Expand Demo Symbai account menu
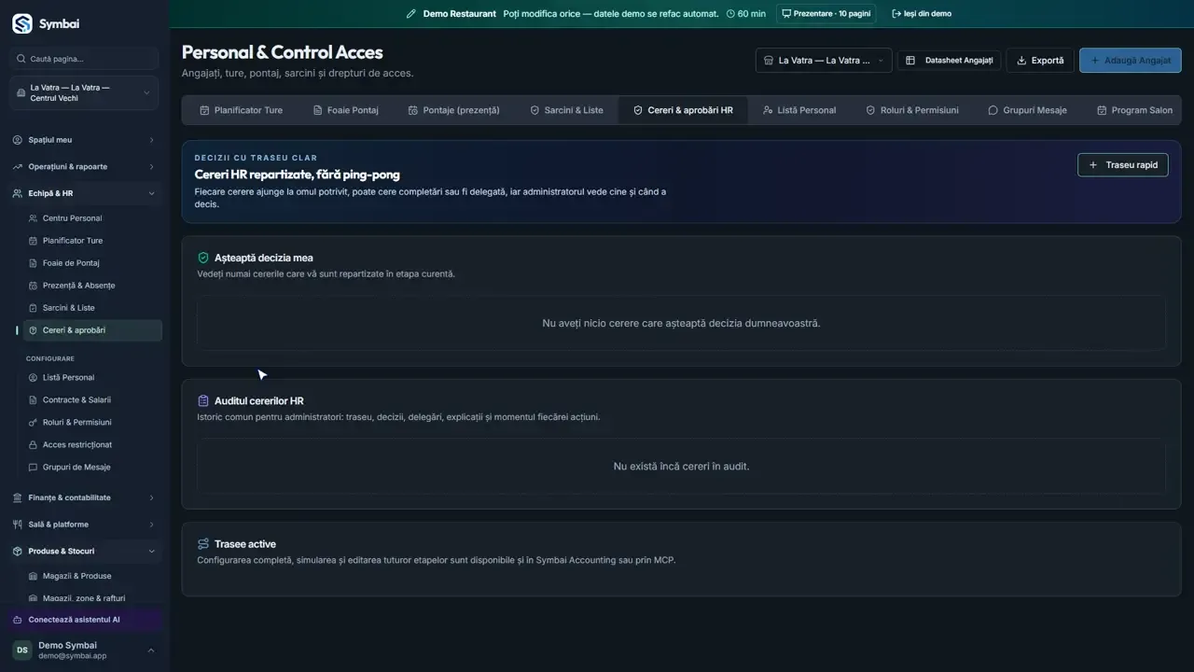 85,651
